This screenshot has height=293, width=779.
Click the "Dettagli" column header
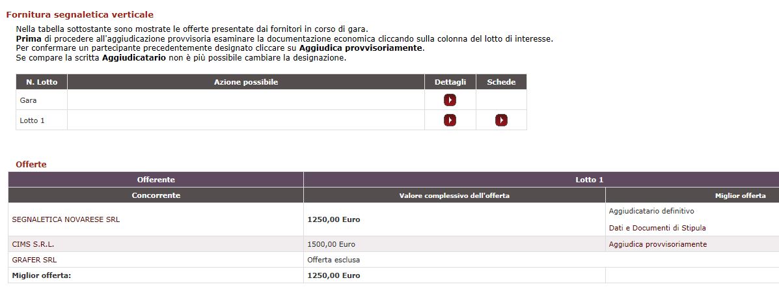coord(450,82)
